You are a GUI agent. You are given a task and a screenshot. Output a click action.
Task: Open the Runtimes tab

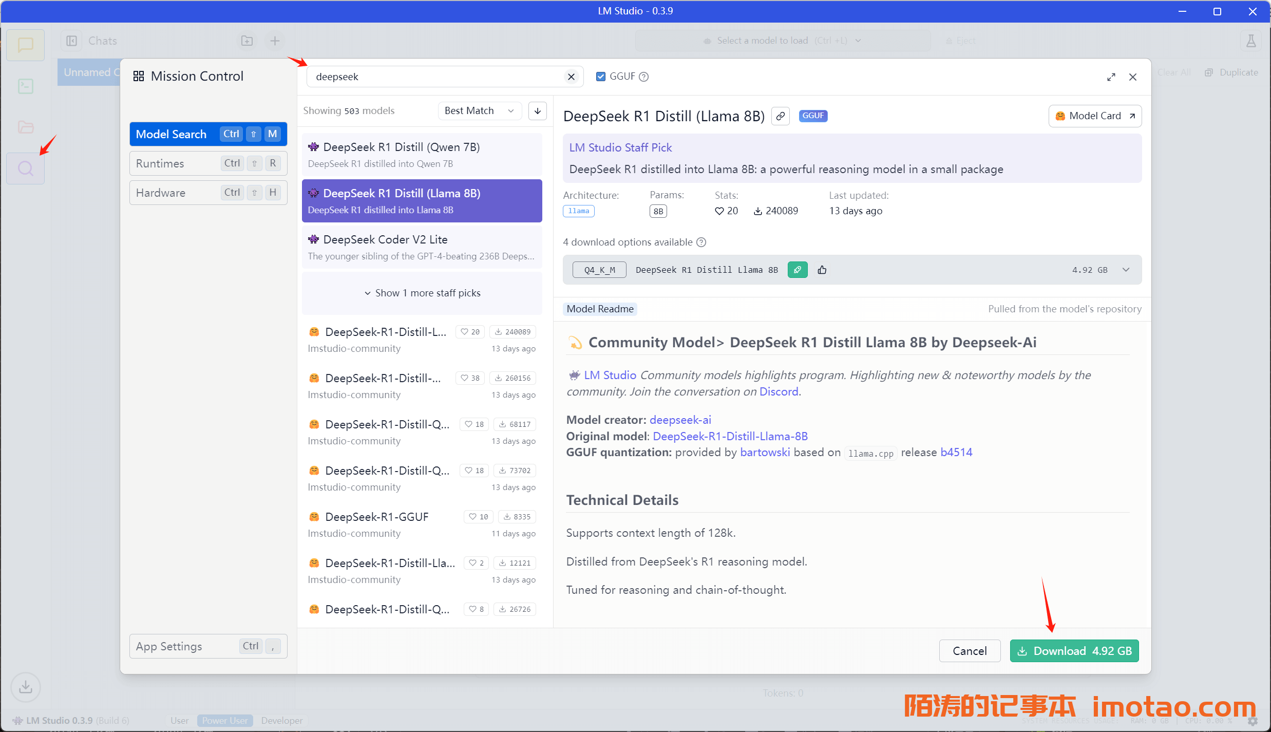[208, 163]
